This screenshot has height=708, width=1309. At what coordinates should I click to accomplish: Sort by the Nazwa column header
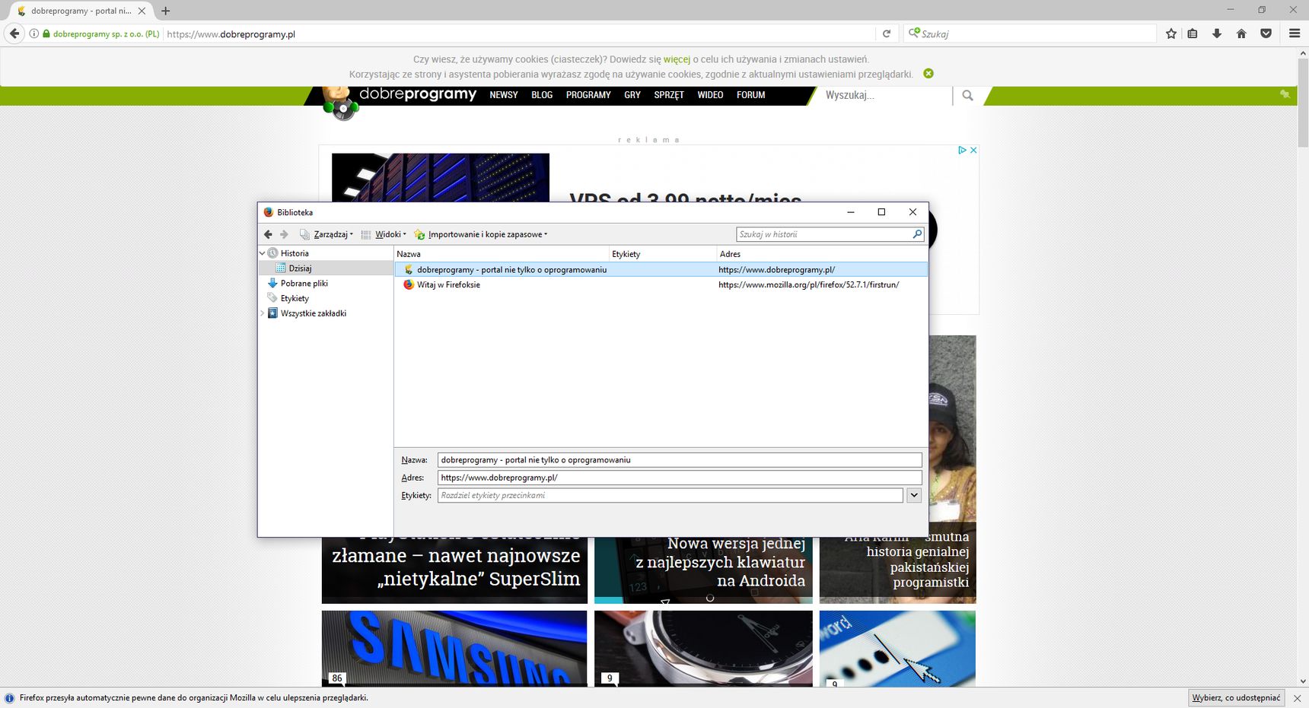tap(502, 254)
